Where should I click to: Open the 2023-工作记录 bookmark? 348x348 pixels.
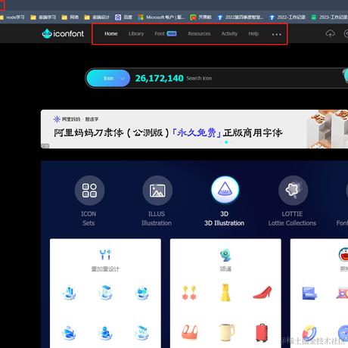tap(329, 17)
